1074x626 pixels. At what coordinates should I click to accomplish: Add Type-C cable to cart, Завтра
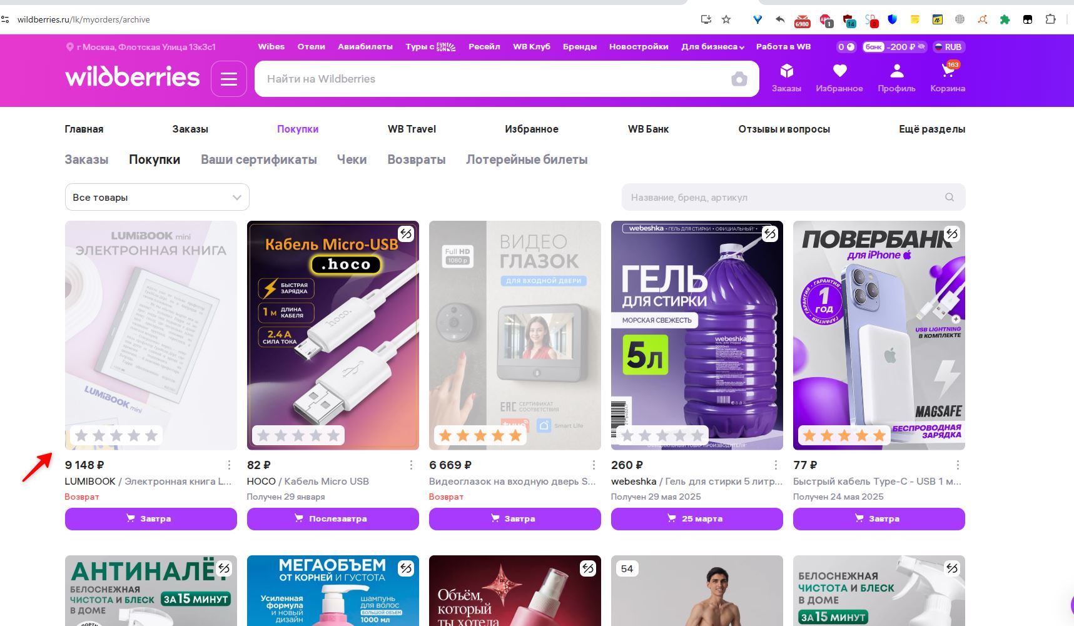[x=879, y=519]
